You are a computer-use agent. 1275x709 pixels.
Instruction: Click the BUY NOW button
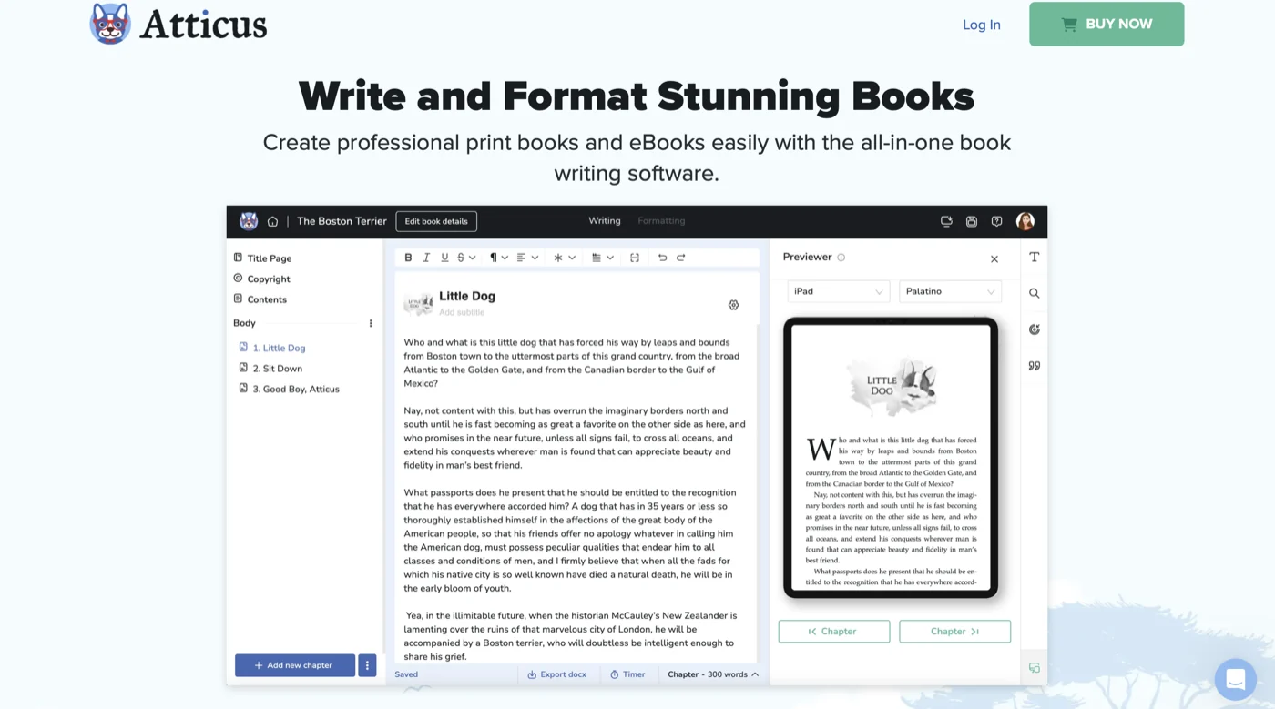1107,24
